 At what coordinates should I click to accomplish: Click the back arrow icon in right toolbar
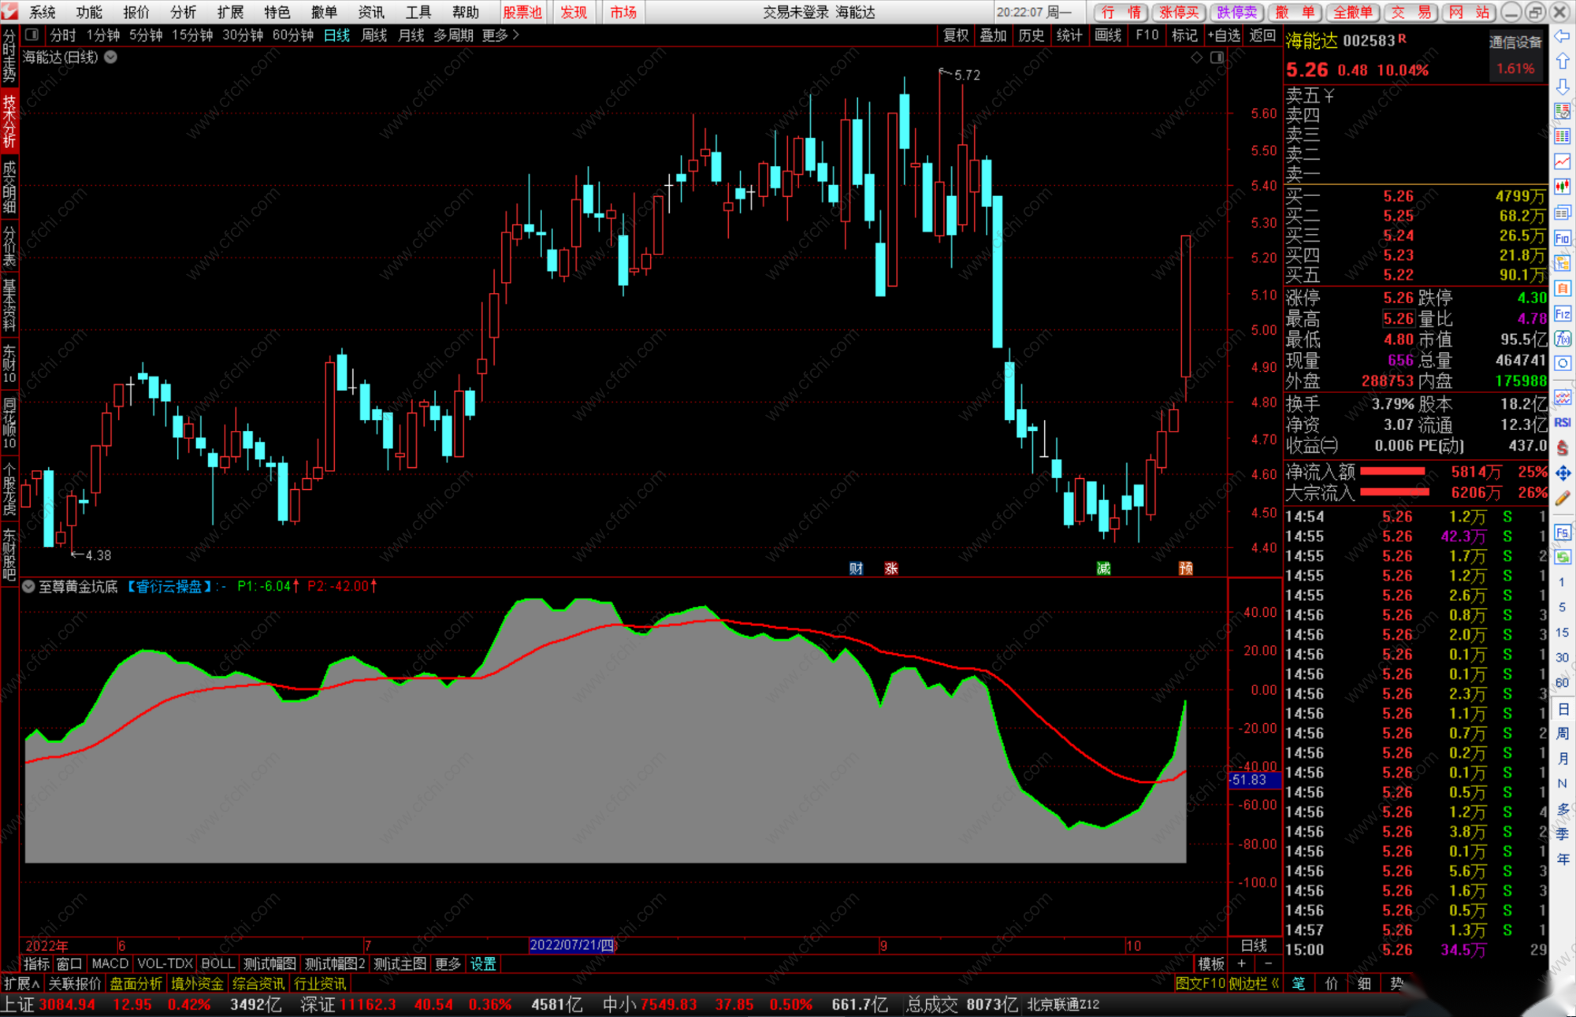point(1562,36)
